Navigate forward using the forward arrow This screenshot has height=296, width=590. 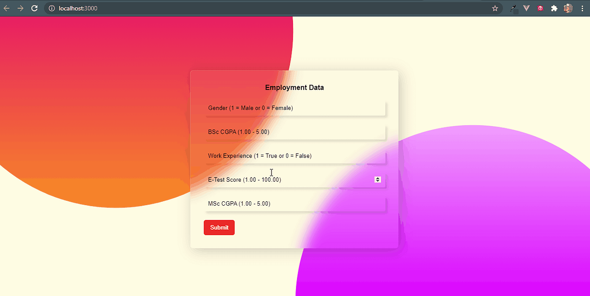coord(20,8)
